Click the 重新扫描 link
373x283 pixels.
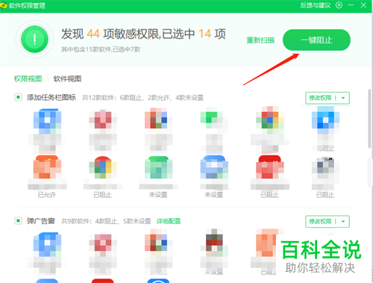tap(260, 40)
